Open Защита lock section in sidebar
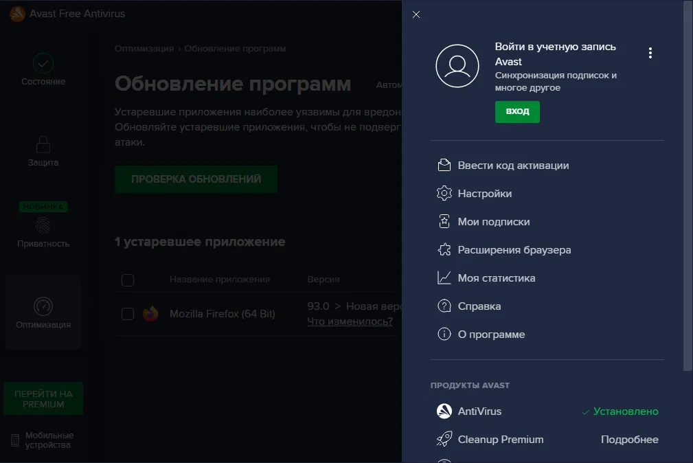Image resolution: width=693 pixels, height=463 pixels. (43, 151)
